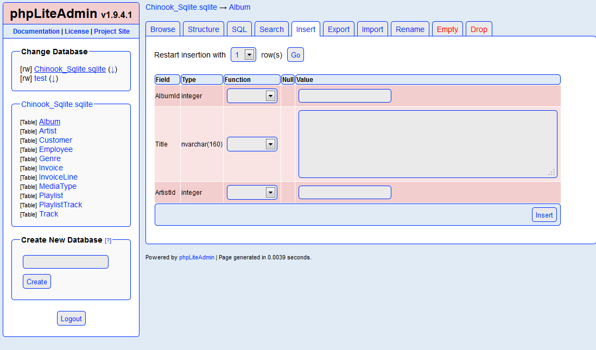Focus the Title value text area
596x350 pixels.
click(428, 144)
